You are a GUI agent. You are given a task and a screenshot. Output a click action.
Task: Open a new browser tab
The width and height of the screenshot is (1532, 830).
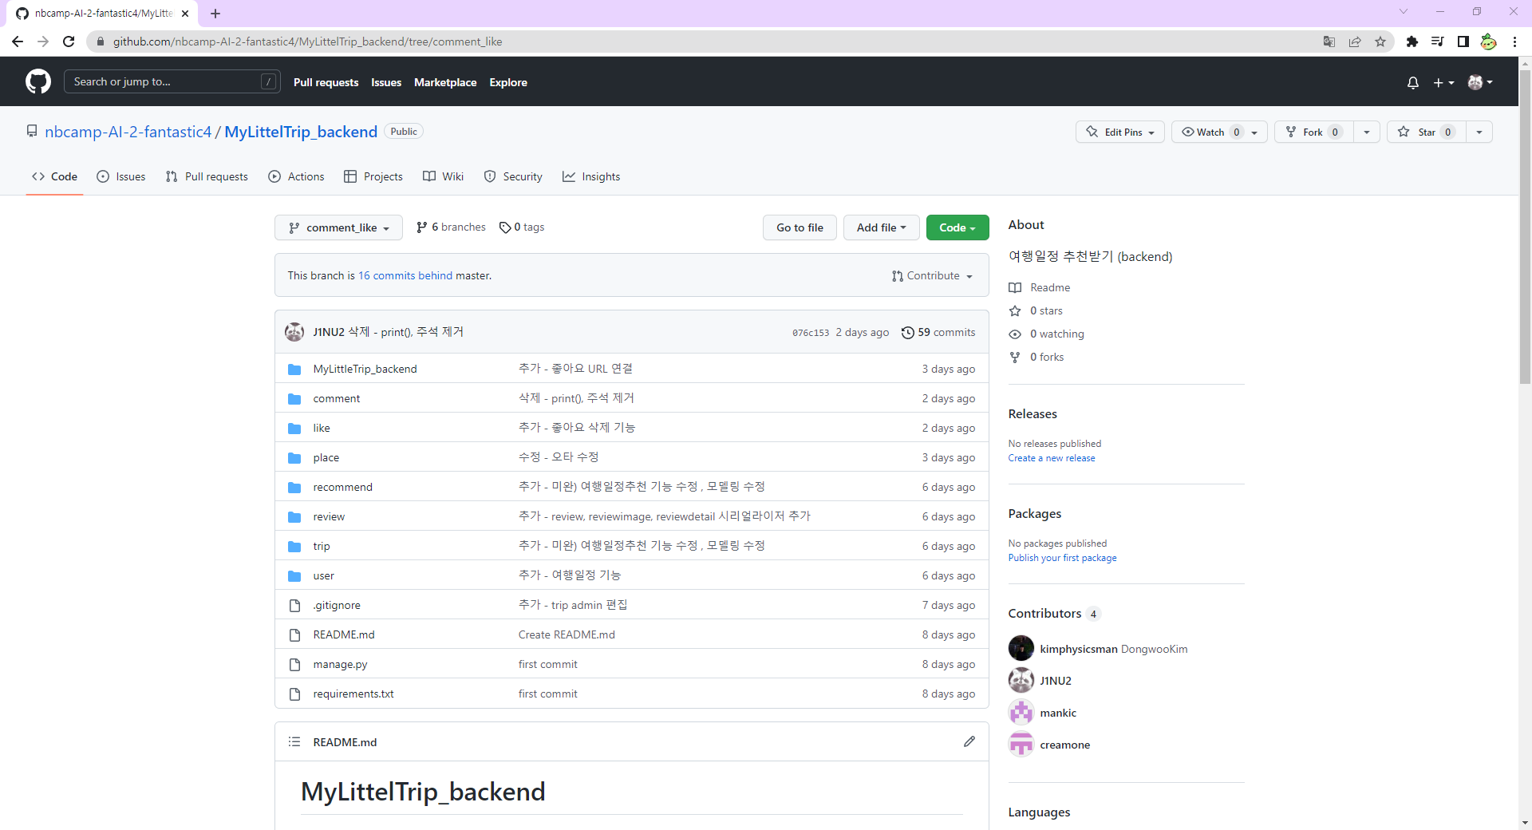[x=215, y=14]
